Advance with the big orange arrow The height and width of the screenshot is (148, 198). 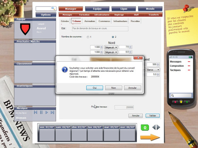150,137
